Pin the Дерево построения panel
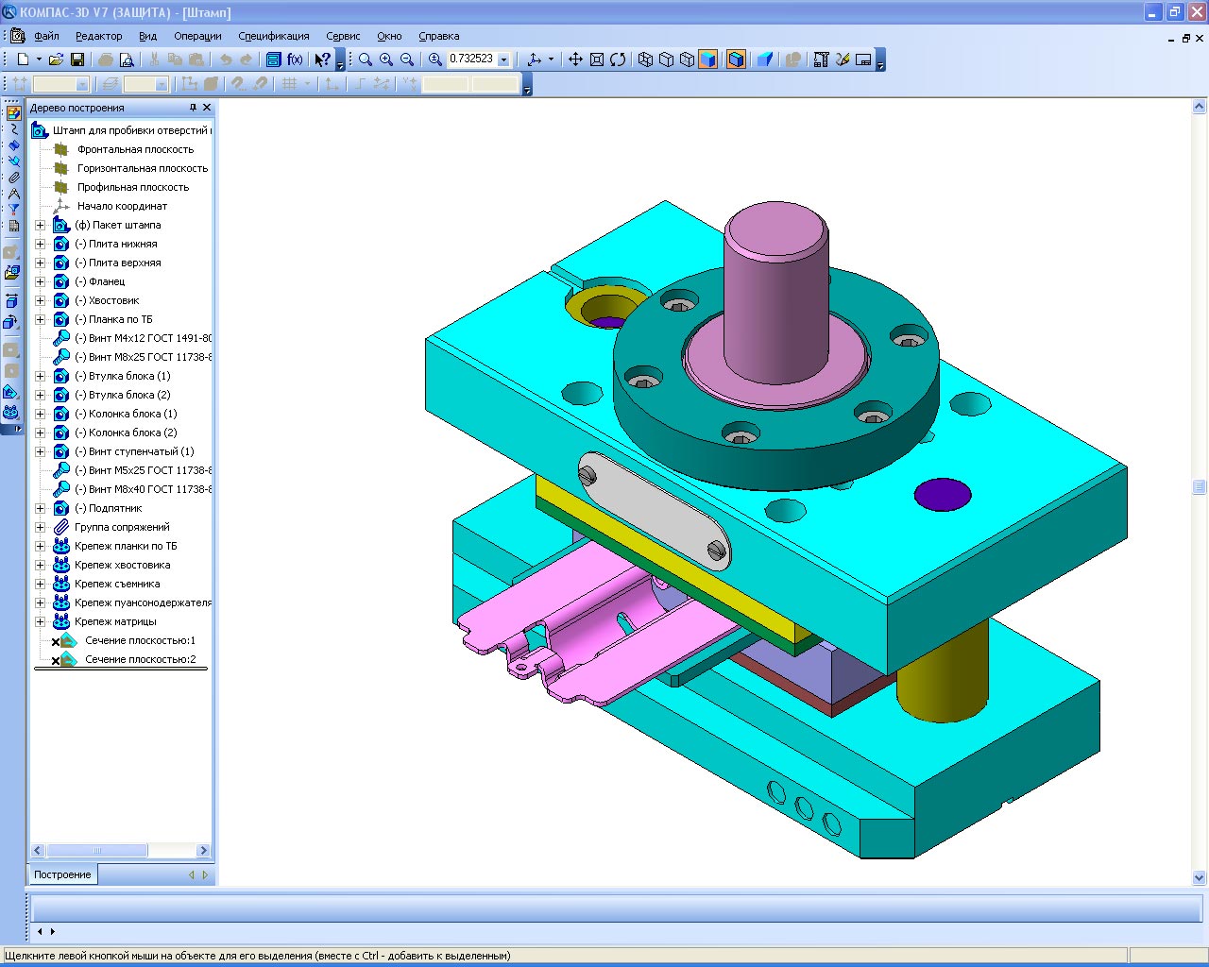Image resolution: width=1209 pixels, height=967 pixels. 193,108
